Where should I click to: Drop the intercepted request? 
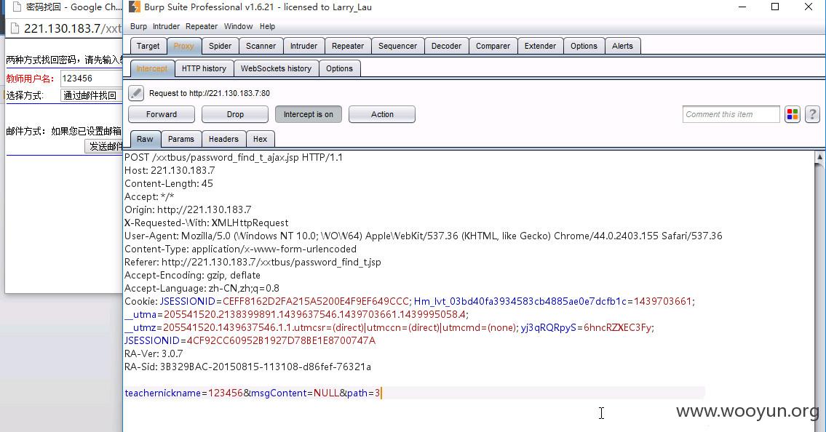(235, 114)
